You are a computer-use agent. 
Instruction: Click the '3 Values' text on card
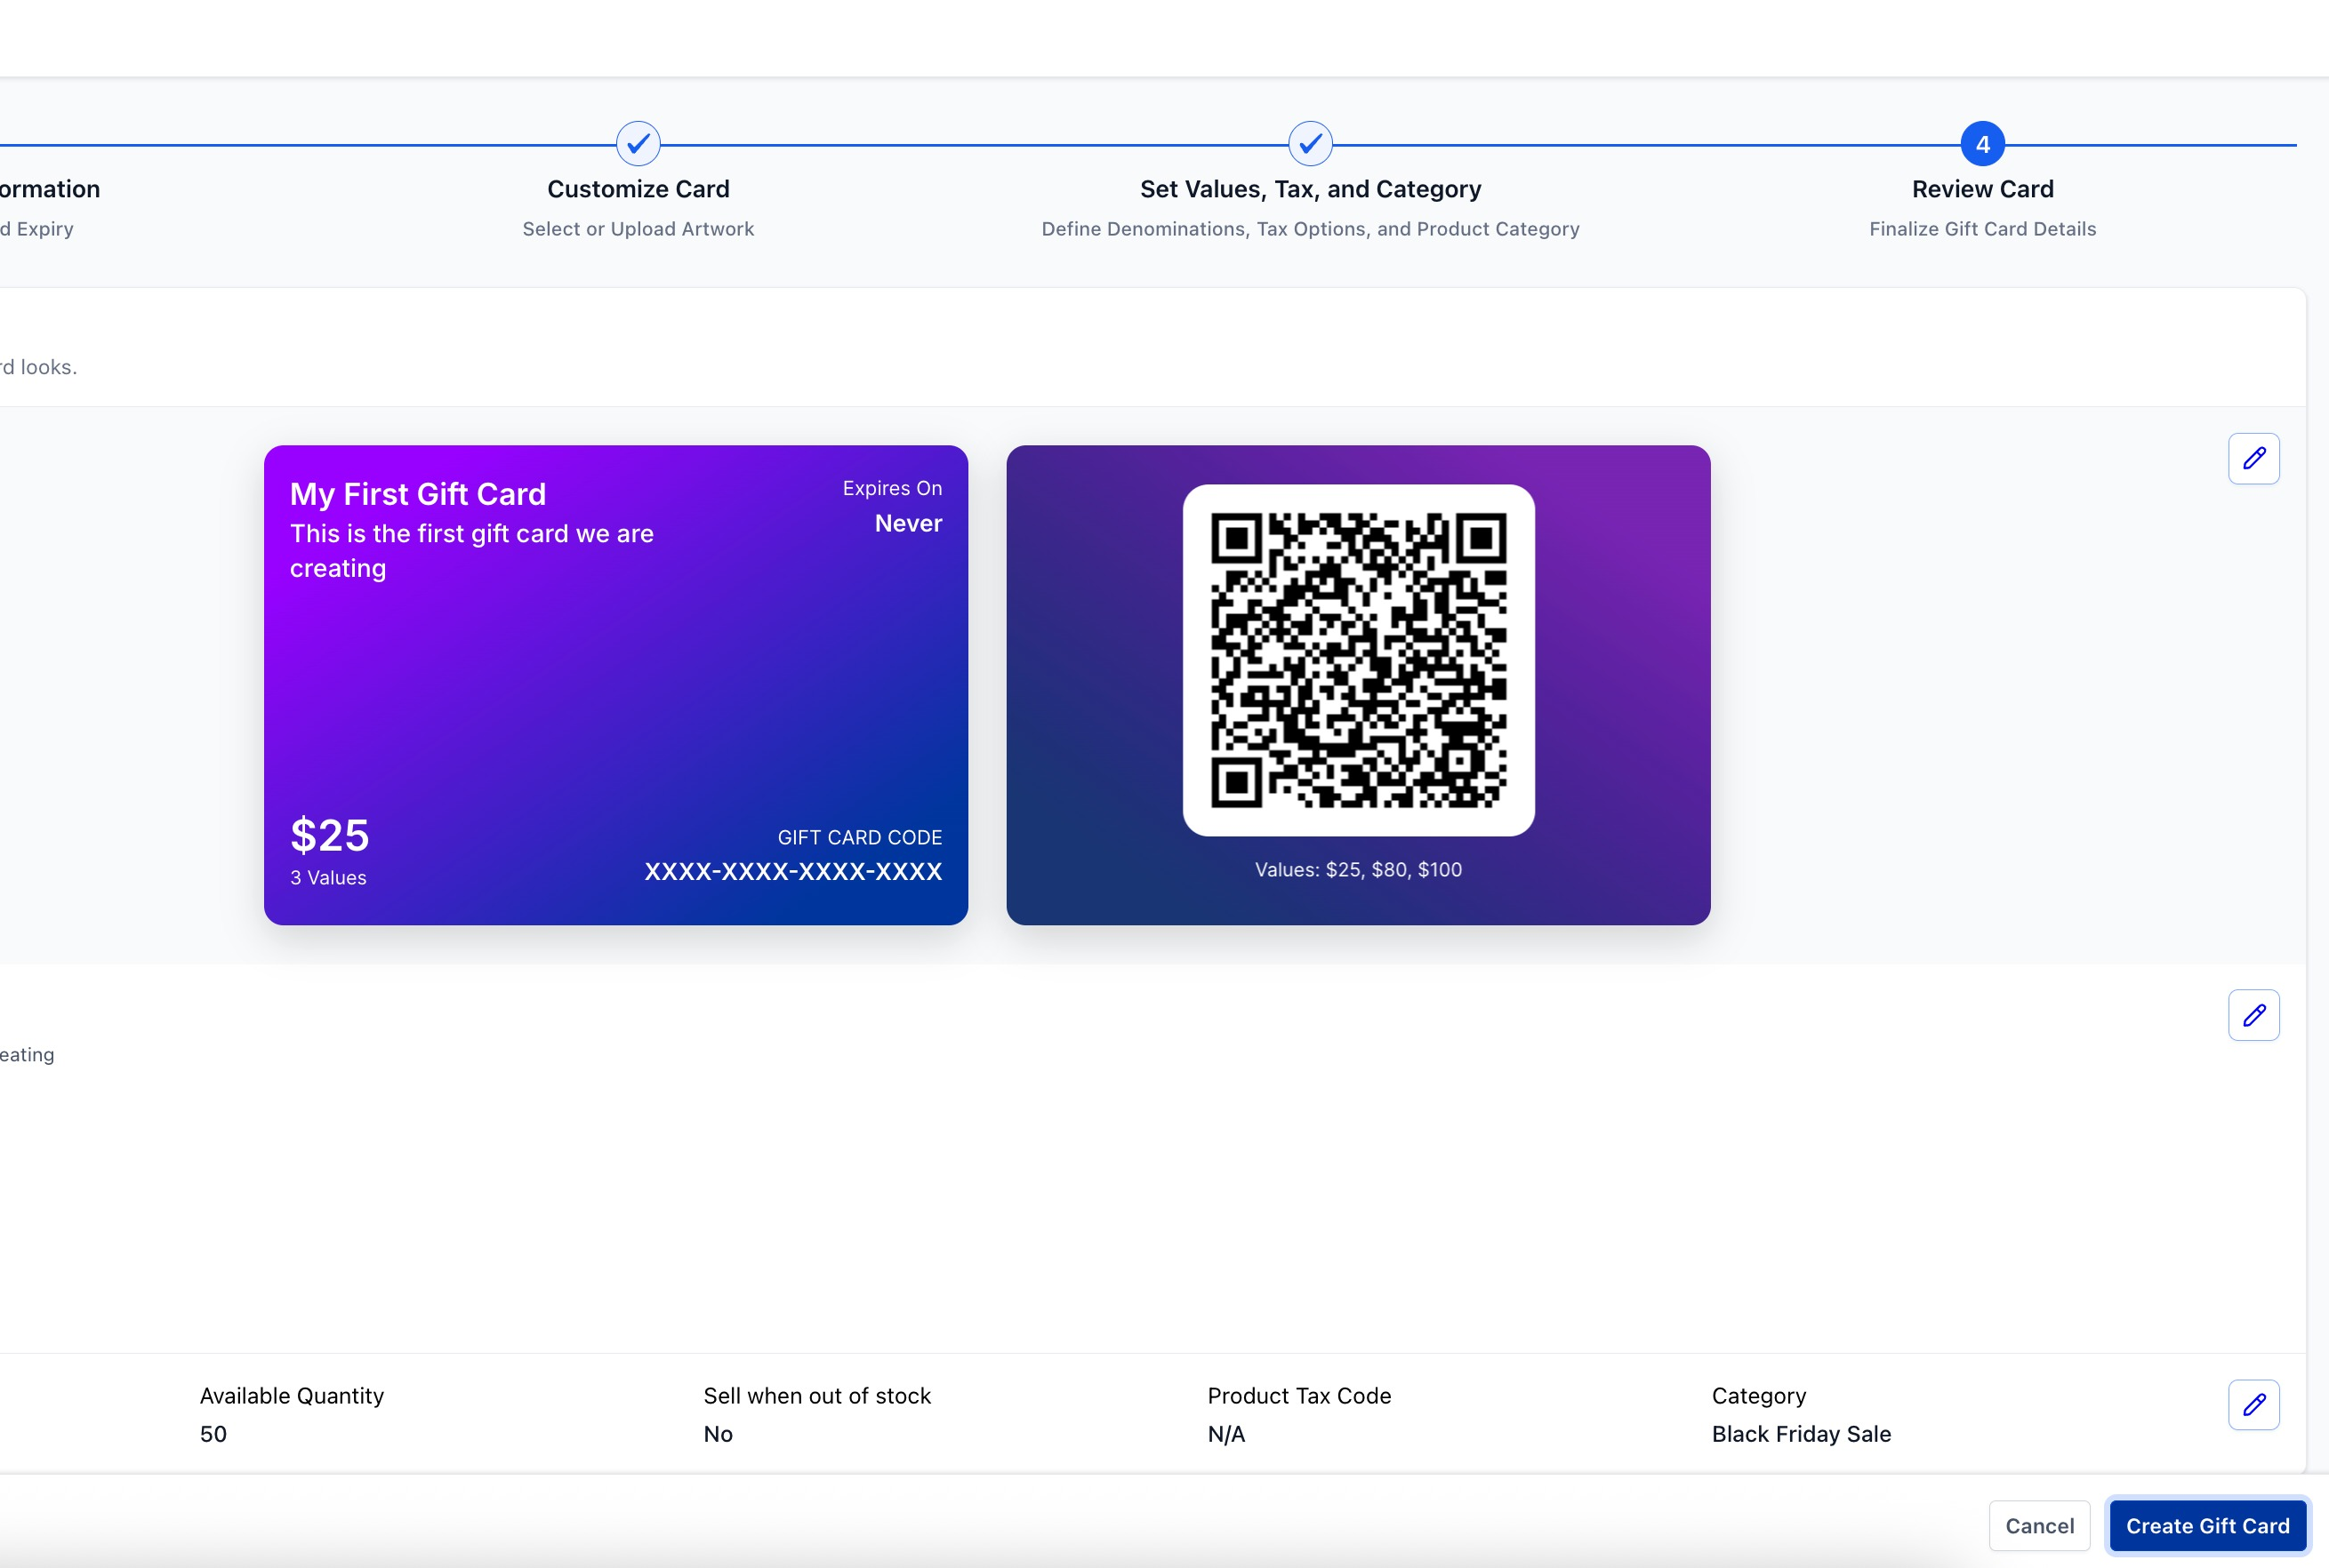(x=327, y=877)
